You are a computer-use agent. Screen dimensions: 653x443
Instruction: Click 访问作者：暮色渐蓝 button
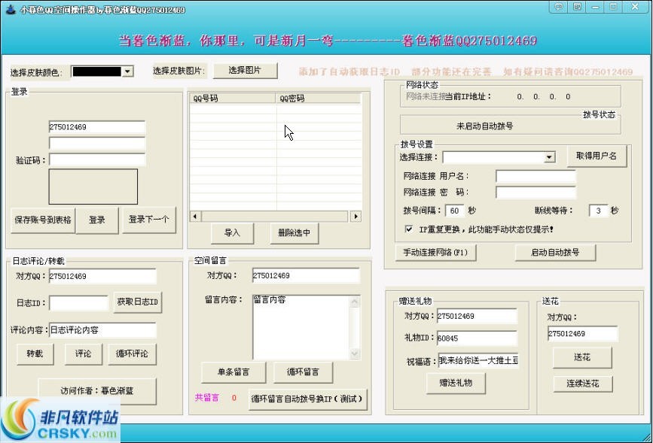point(97,391)
